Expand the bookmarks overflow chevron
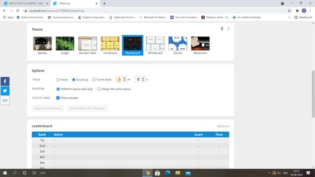 coord(289,18)
